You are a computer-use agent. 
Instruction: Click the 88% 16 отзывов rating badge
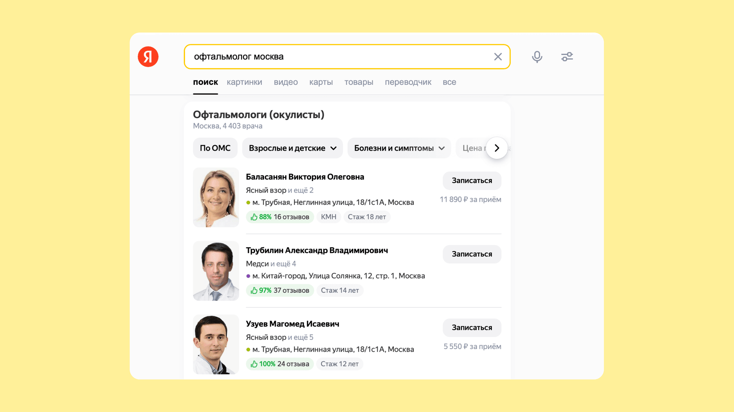pyautogui.click(x=280, y=217)
